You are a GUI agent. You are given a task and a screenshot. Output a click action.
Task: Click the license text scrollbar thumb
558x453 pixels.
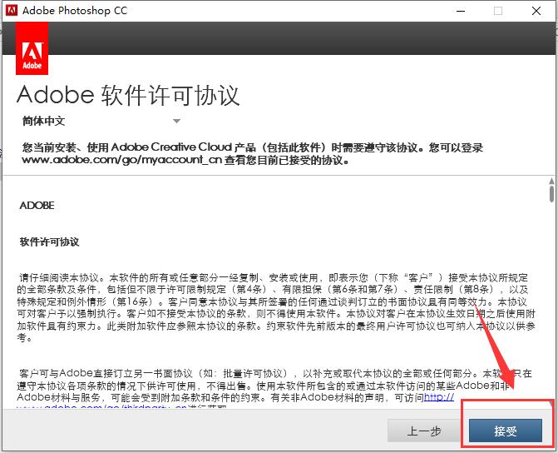[x=551, y=194]
